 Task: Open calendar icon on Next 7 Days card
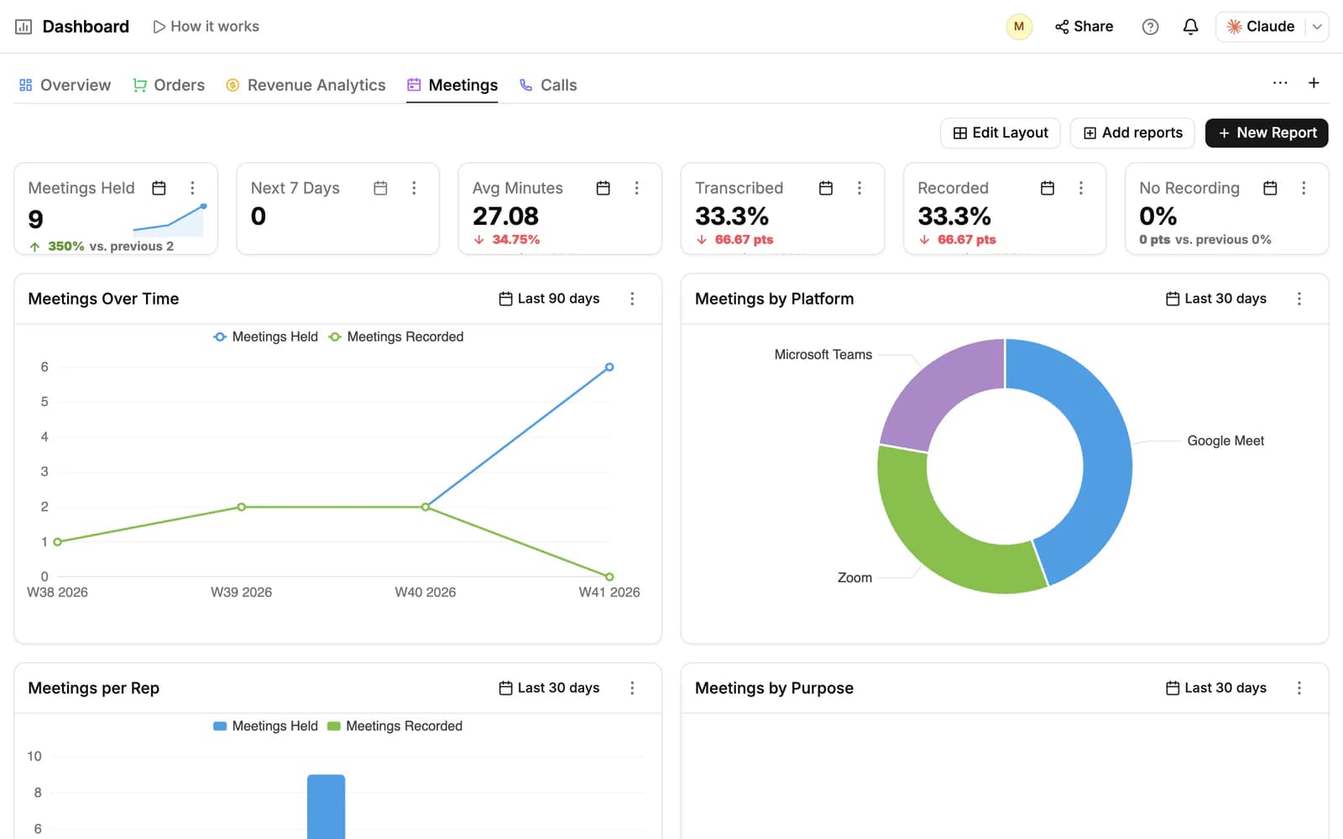point(380,188)
